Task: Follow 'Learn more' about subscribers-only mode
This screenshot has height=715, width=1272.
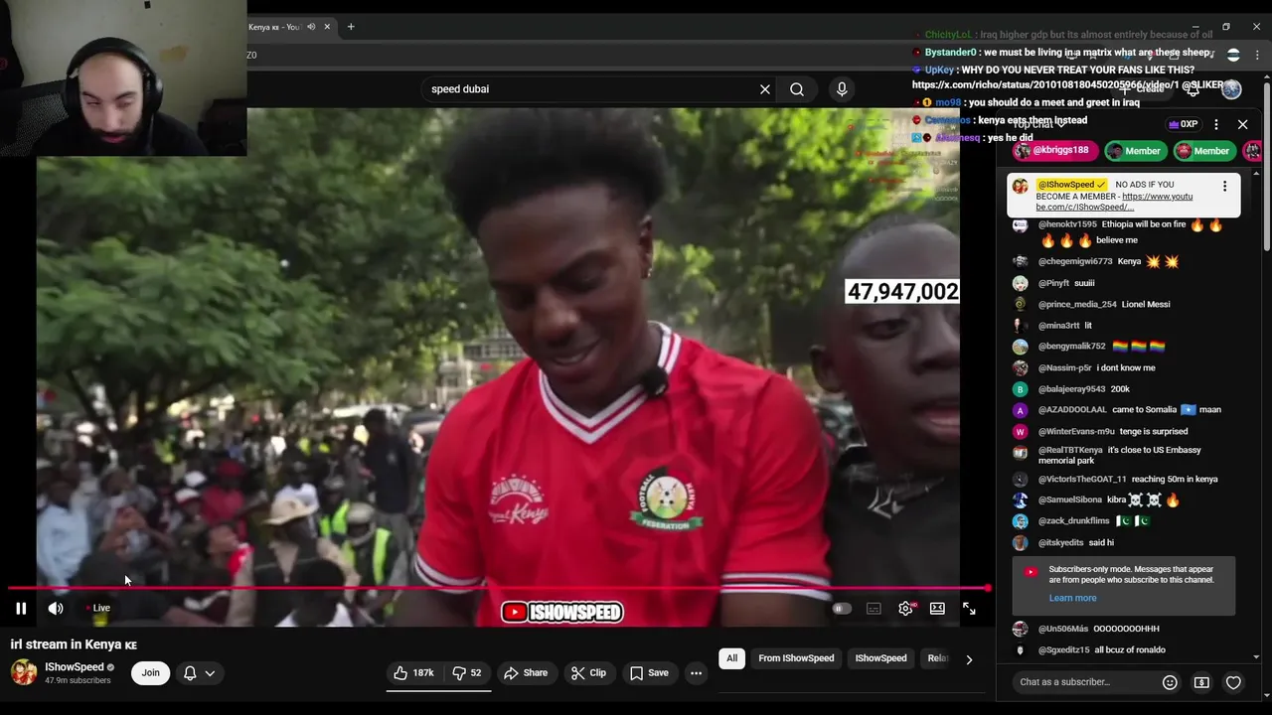Action: pos(1072,598)
